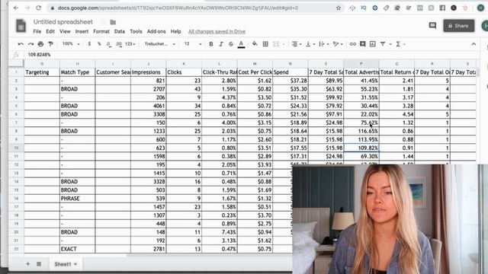Screen dimensions: 488x274
Task: Toggle bold formatting
Action: (211, 44)
